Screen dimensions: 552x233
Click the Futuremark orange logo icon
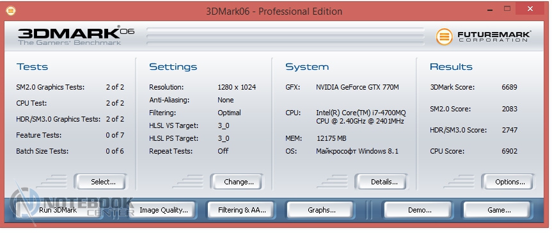tap(445, 36)
